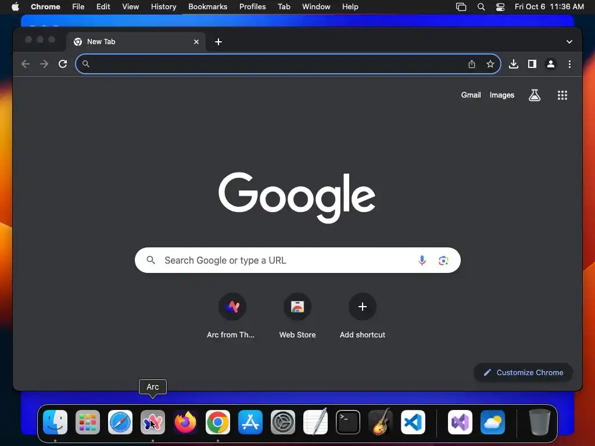Open the Tab menu
Viewport: 595px width, 446px height.
[x=284, y=7]
